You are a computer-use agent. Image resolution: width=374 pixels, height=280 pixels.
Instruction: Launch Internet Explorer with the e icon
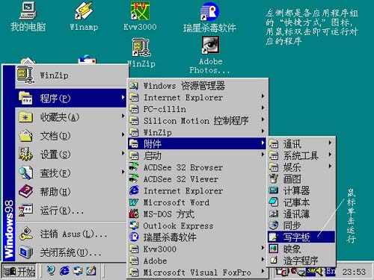[x=197, y=190]
